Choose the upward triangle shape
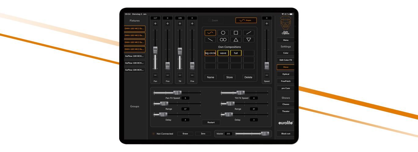 pos(236,40)
